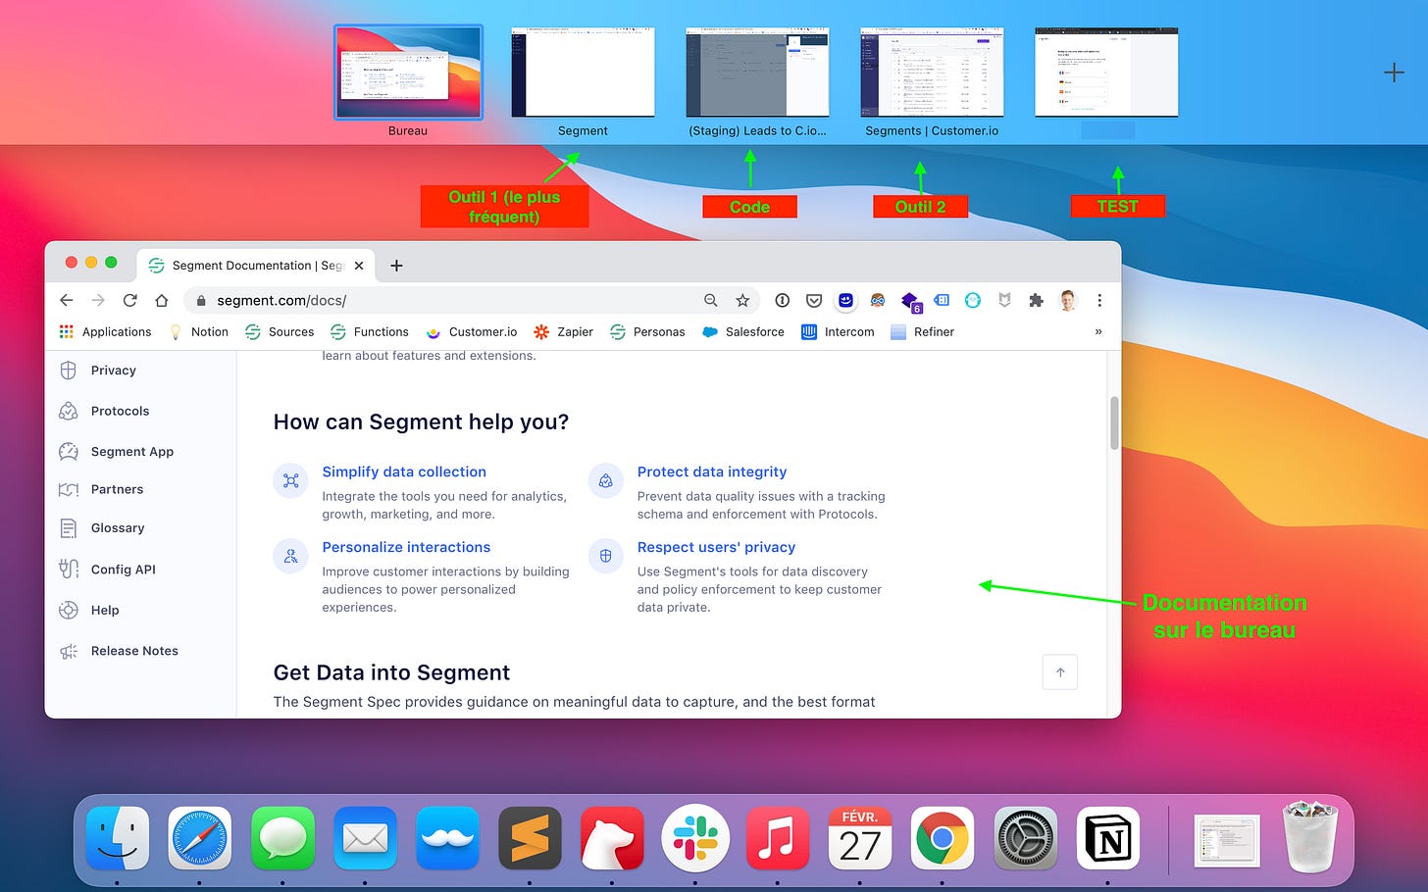Open the Personas bookmark
The width and height of the screenshot is (1428, 892).
click(647, 332)
